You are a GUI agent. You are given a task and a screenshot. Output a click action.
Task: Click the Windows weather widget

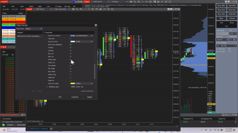[x=10, y=130]
